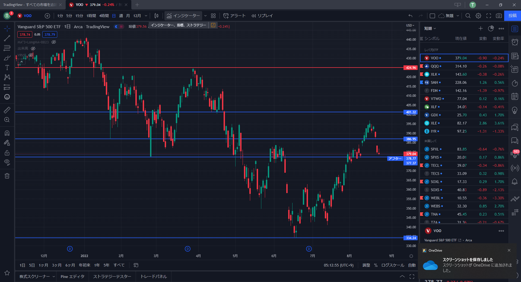This screenshot has width=521, height=282.
Task: Click the ruler measure tool
Action: pyautogui.click(x=7, y=110)
